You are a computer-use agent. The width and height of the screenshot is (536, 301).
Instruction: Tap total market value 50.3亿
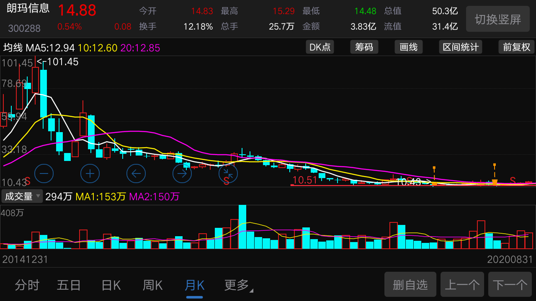445,11
